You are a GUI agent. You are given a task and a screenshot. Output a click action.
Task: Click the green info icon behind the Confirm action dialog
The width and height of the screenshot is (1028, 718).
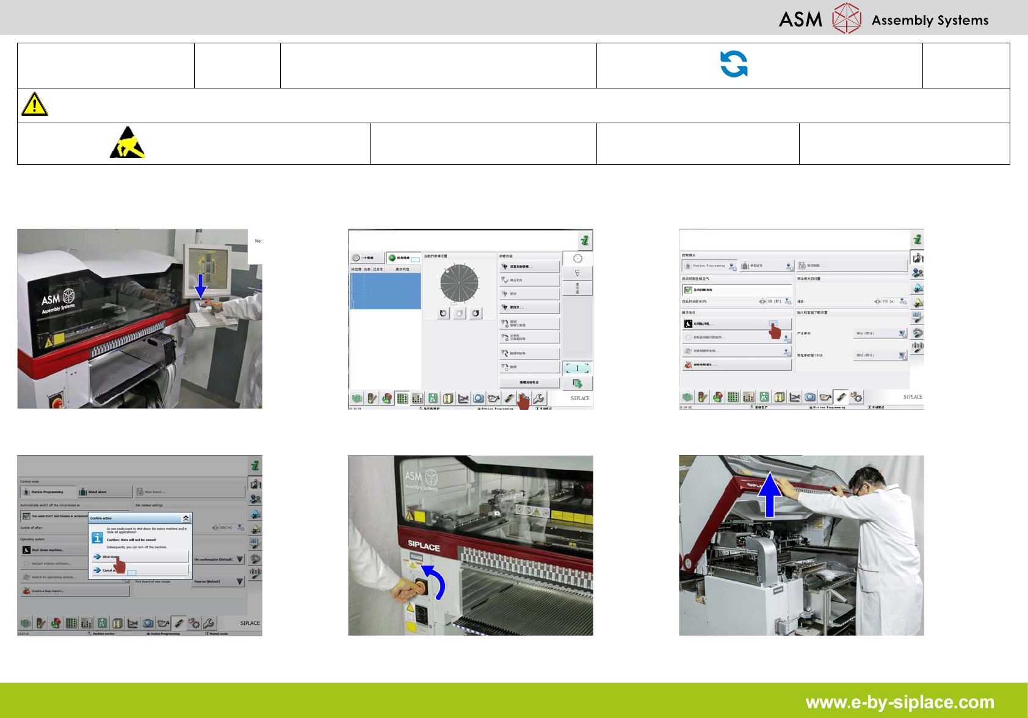coord(255,465)
